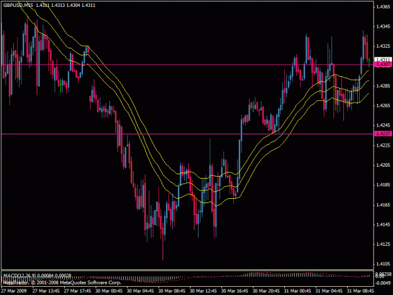The height and width of the screenshot is (295, 393).
Task: Click the -0.0049 MACD scale value
Action: (x=383, y=283)
